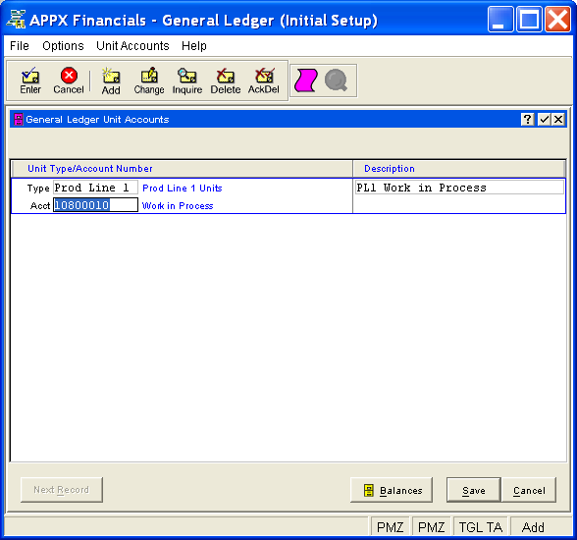Click the magenta scan flag icon

tap(306, 81)
